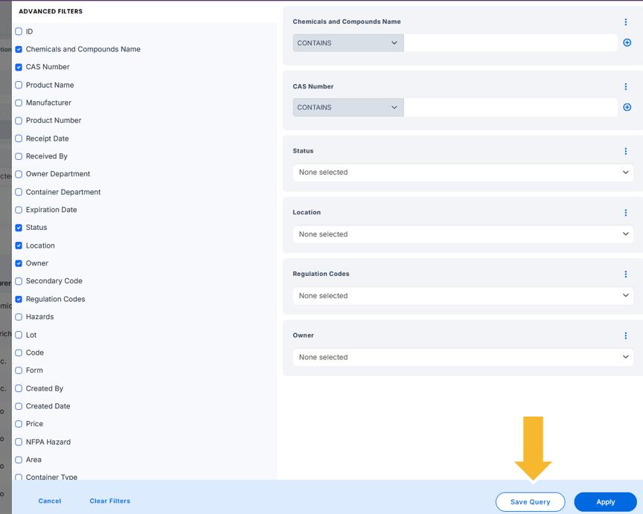Click the Save Query button
The height and width of the screenshot is (514, 643).
pyautogui.click(x=530, y=501)
